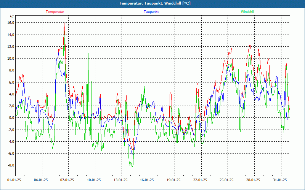The width and height of the screenshot is (305, 190).
Task: Click the 16.01.25 date label
Action: coord(147,180)
